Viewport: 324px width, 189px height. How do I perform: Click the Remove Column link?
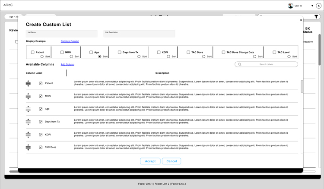point(70,41)
